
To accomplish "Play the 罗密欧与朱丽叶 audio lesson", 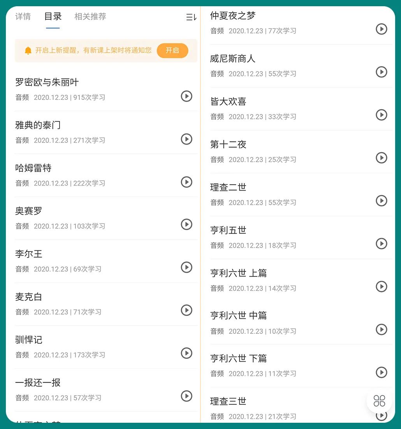I will pos(186,96).
